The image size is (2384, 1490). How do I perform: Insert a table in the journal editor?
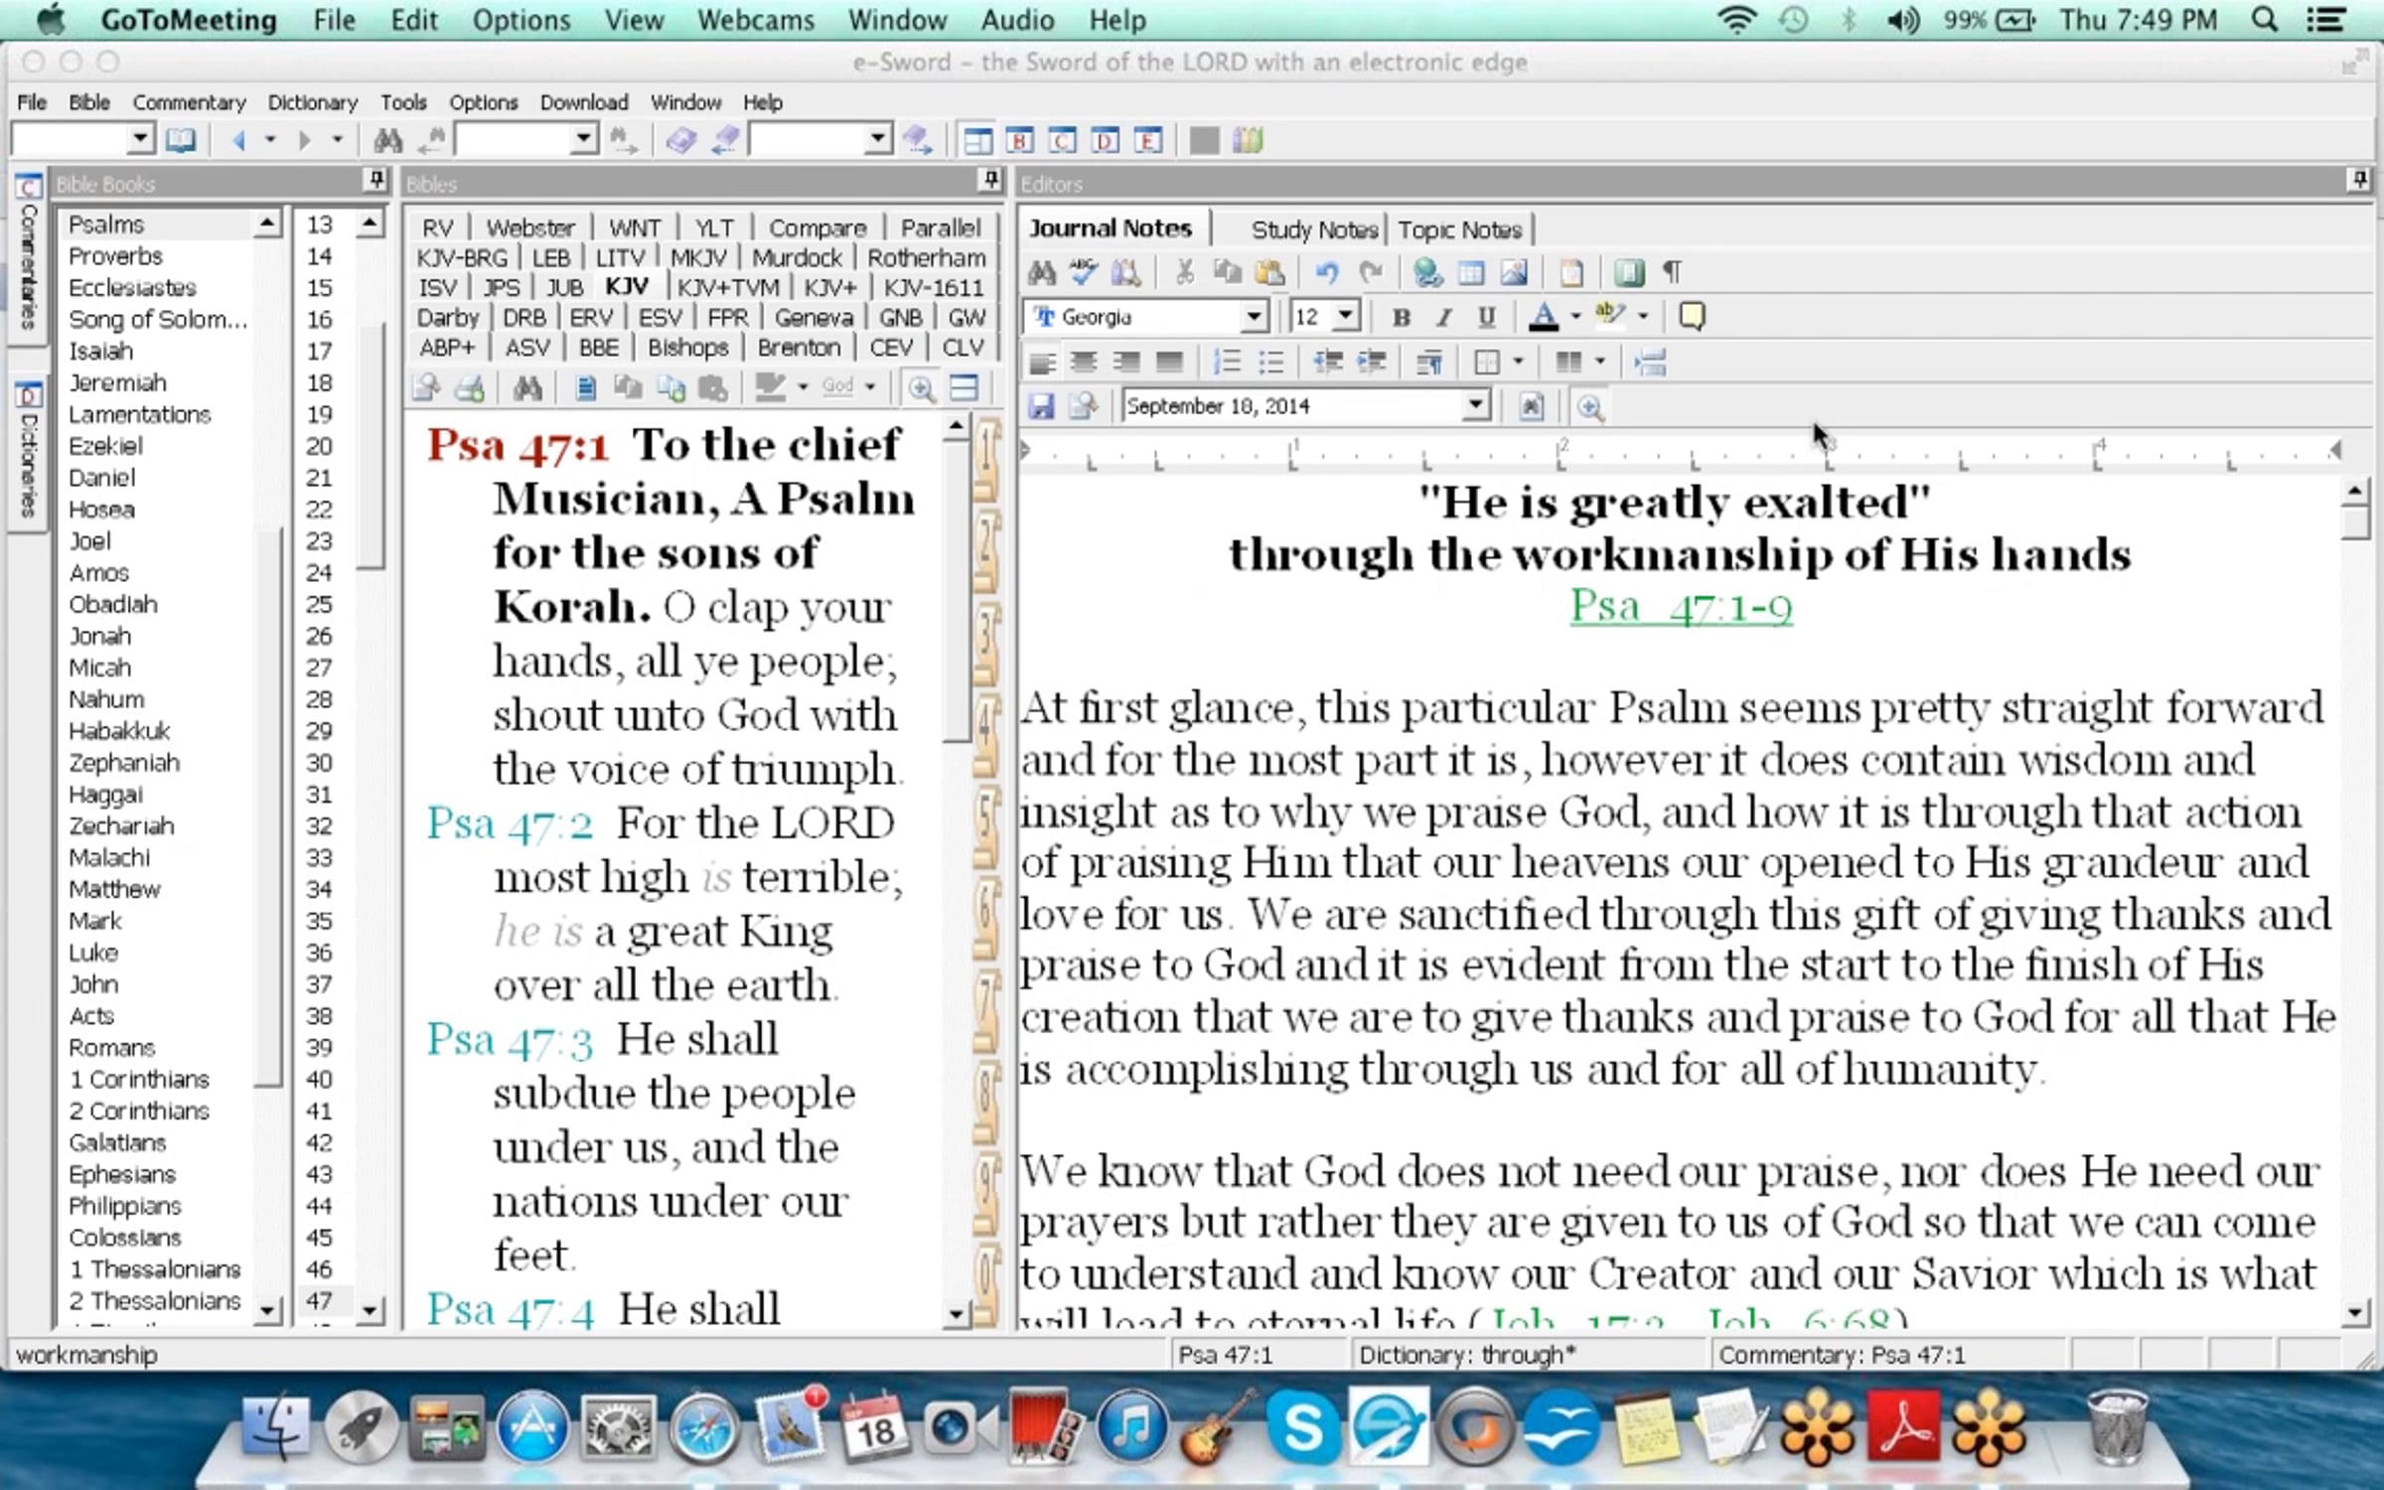tap(1471, 272)
